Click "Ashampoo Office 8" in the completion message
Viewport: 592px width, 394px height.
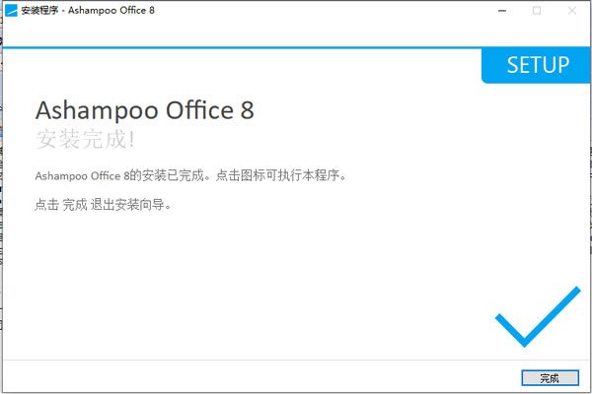click(x=83, y=176)
